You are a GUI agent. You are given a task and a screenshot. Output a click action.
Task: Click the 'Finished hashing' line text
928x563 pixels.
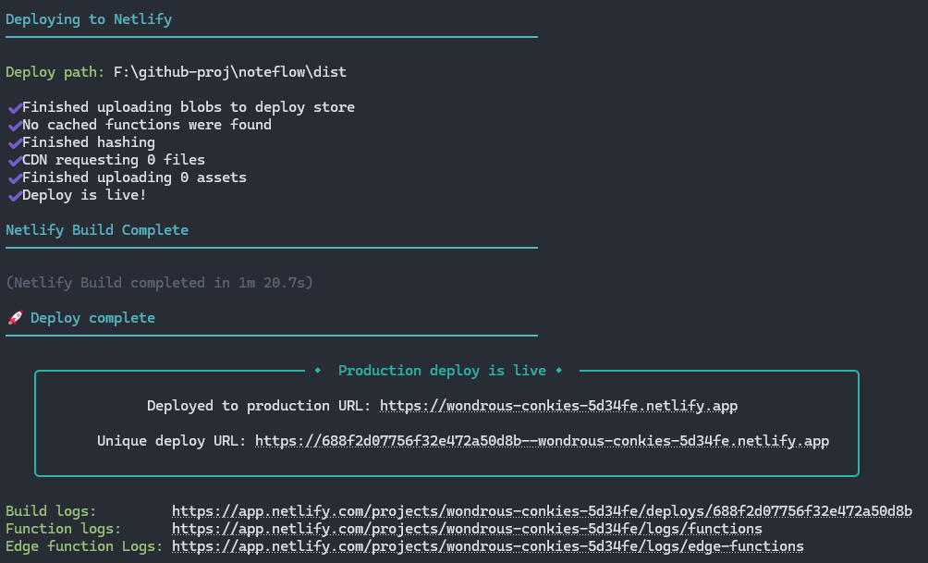click(x=89, y=142)
